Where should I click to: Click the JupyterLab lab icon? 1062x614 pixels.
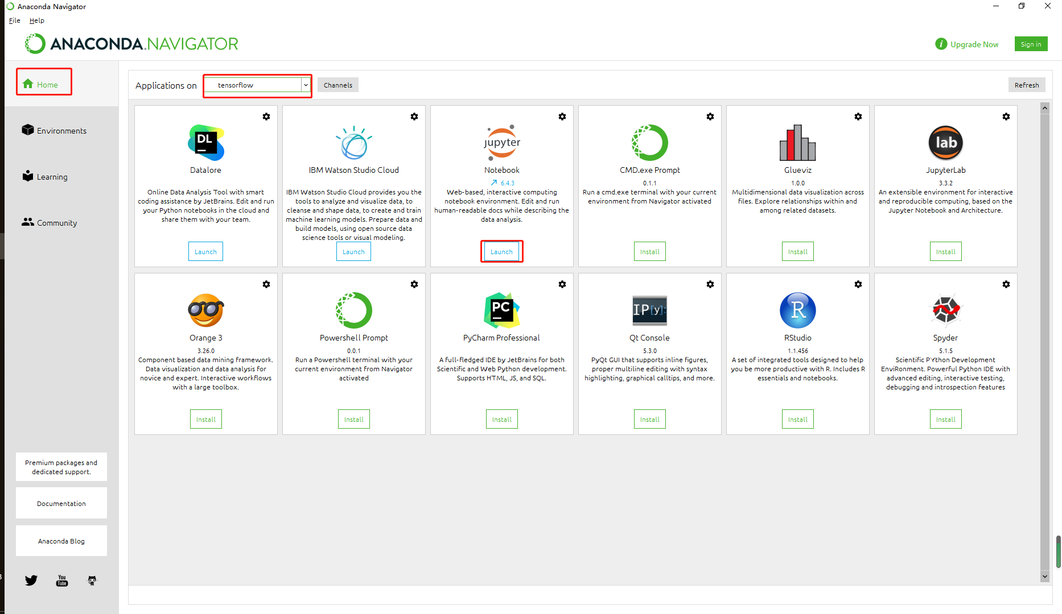coord(946,143)
